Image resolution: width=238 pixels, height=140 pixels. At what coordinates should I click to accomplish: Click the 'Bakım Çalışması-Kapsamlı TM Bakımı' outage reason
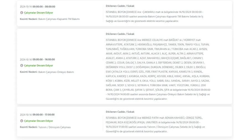(x=59, y=19)
